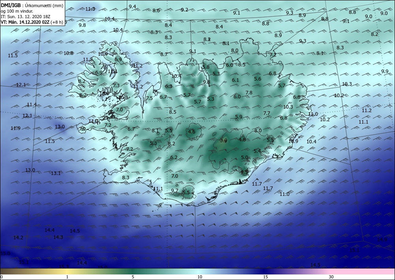Click the 5.9 value in central Iceland

(x=239, y=117)
